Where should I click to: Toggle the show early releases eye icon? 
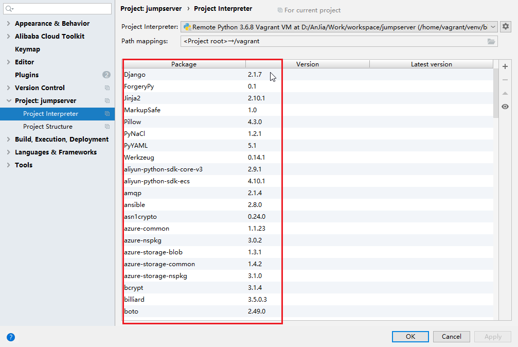(x=505, y=107)
